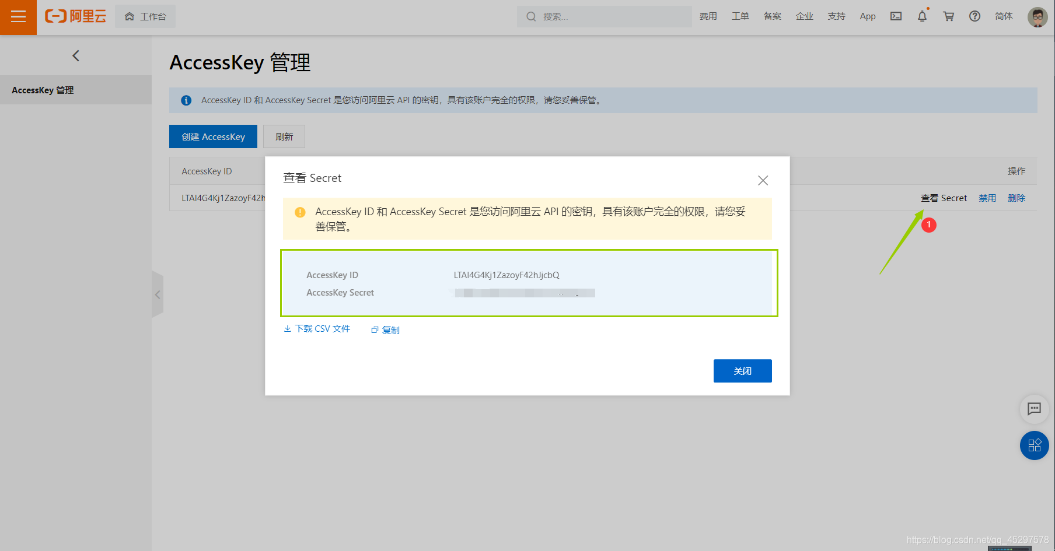Open the 企业 enterprise menu

point(805,16)
